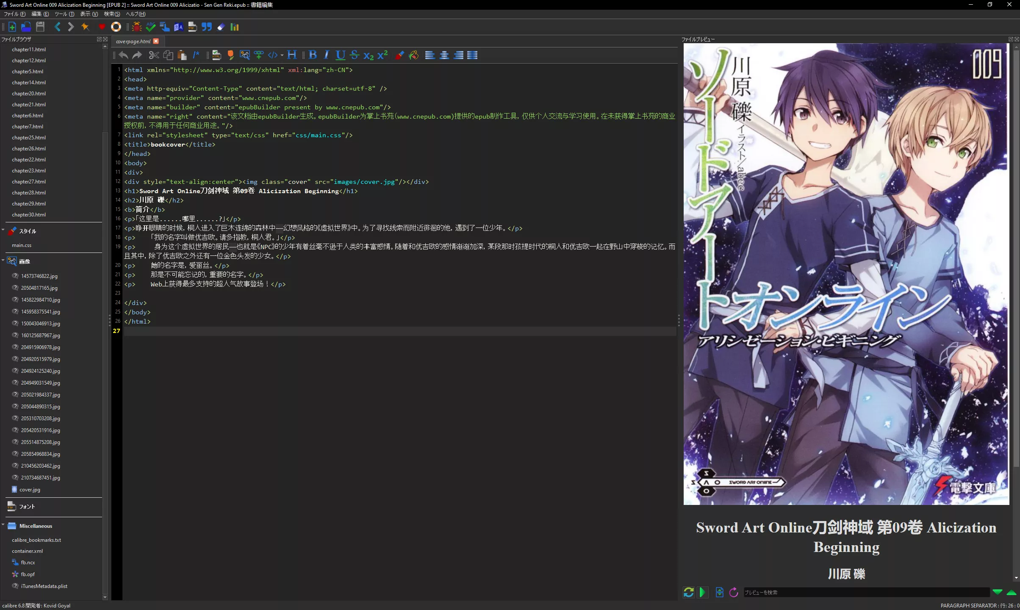Open the ツール menu
1020x610 pixels.
(64, 14)
